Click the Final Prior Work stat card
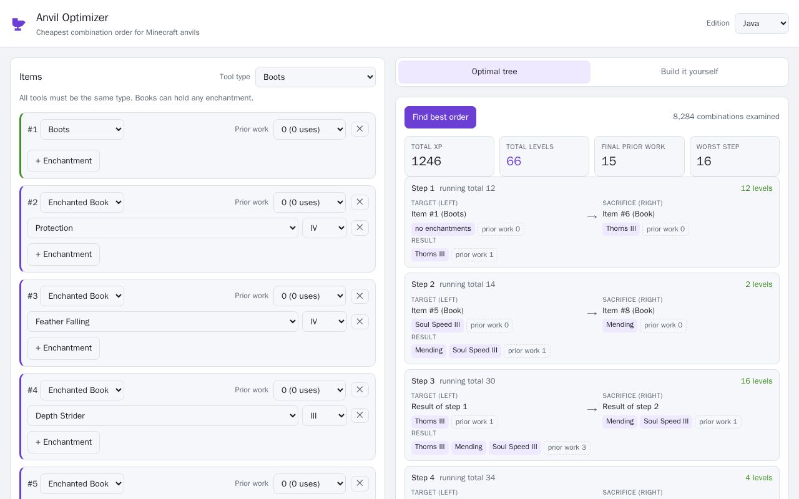The image size is (799, 499). pyautogui.click(x=639, y=156)
